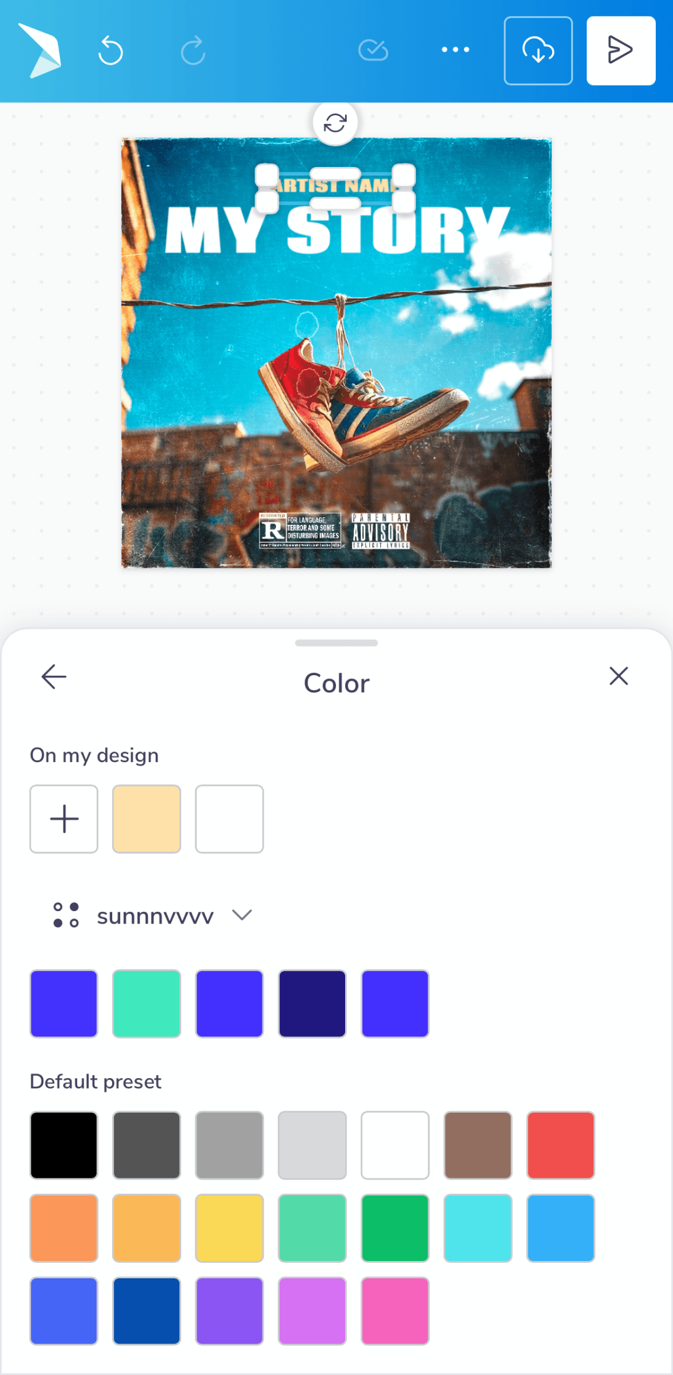The image size is (673, 1375).
Task: Open the three-dot more options menu
Action: [455, 50]
